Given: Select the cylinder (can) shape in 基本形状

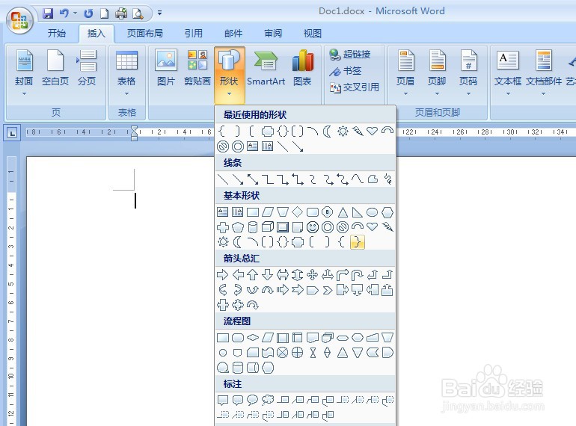Looking at the screenshot, I should [253, 227].
